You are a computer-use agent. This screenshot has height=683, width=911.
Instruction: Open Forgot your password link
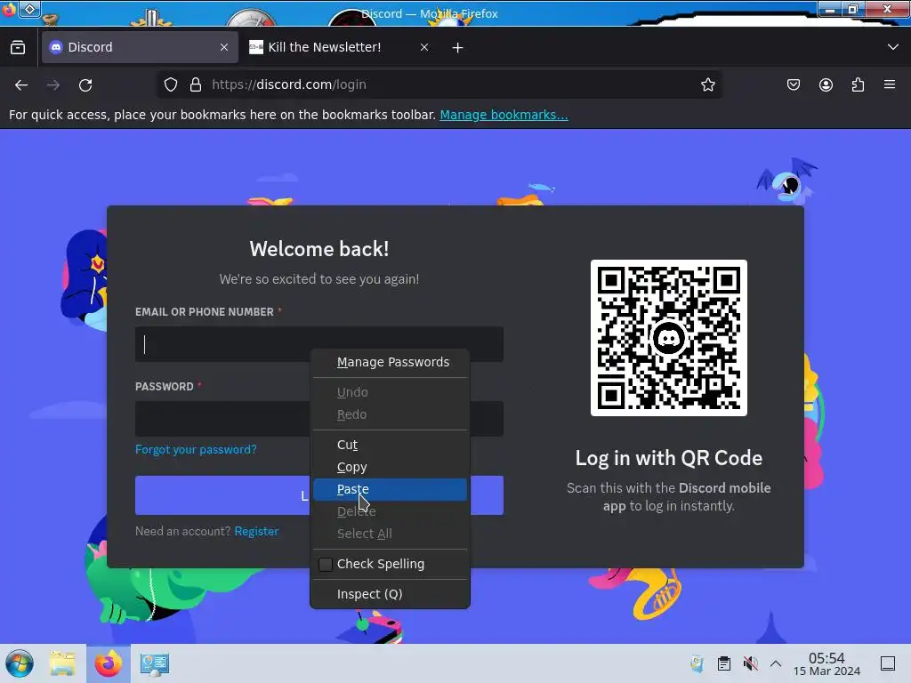coord(196,449)
